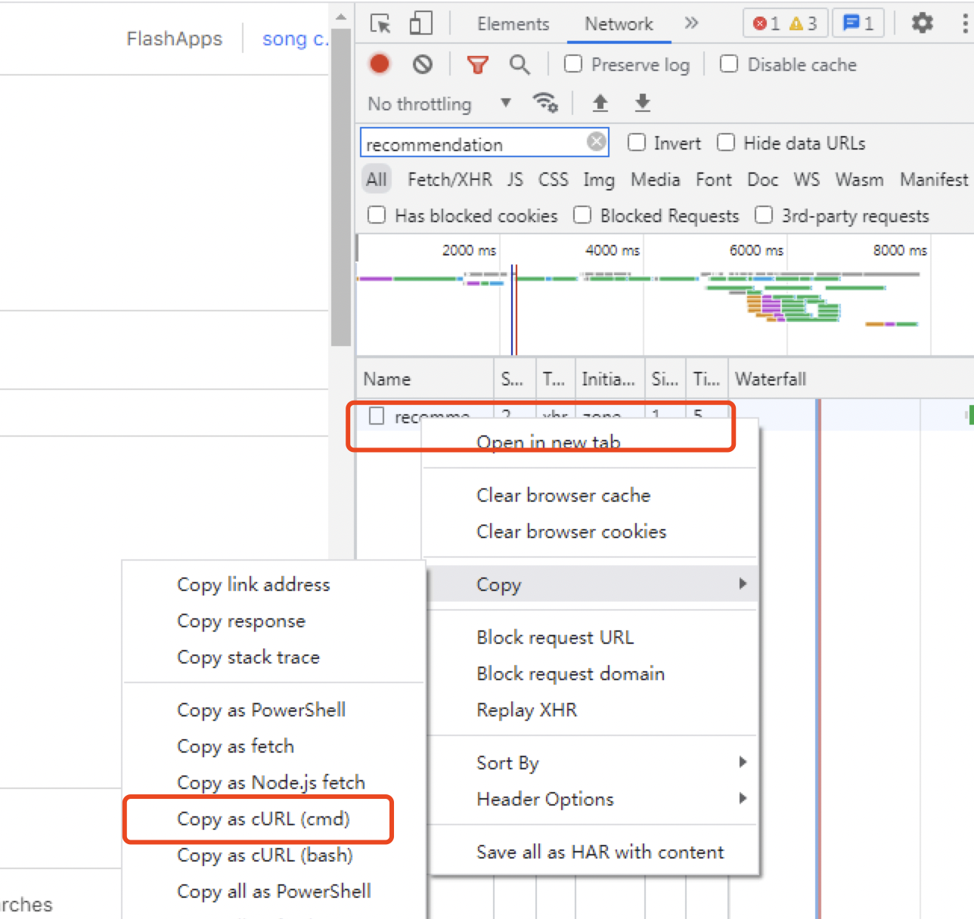Toggle the network filter funnel icon
The image size is (974, 919).
pos(477,65)
